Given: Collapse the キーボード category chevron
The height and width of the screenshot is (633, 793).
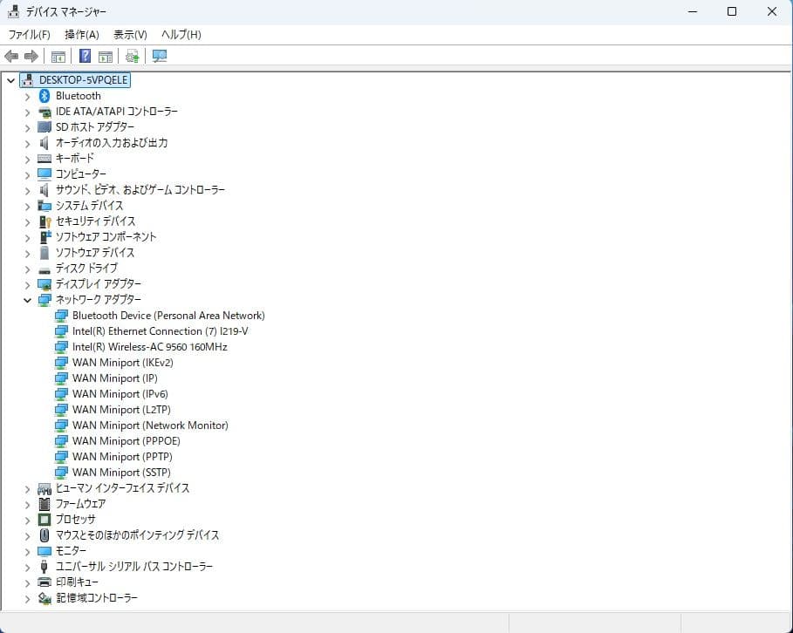Looking at the screenshot, I should pos(27,158).
